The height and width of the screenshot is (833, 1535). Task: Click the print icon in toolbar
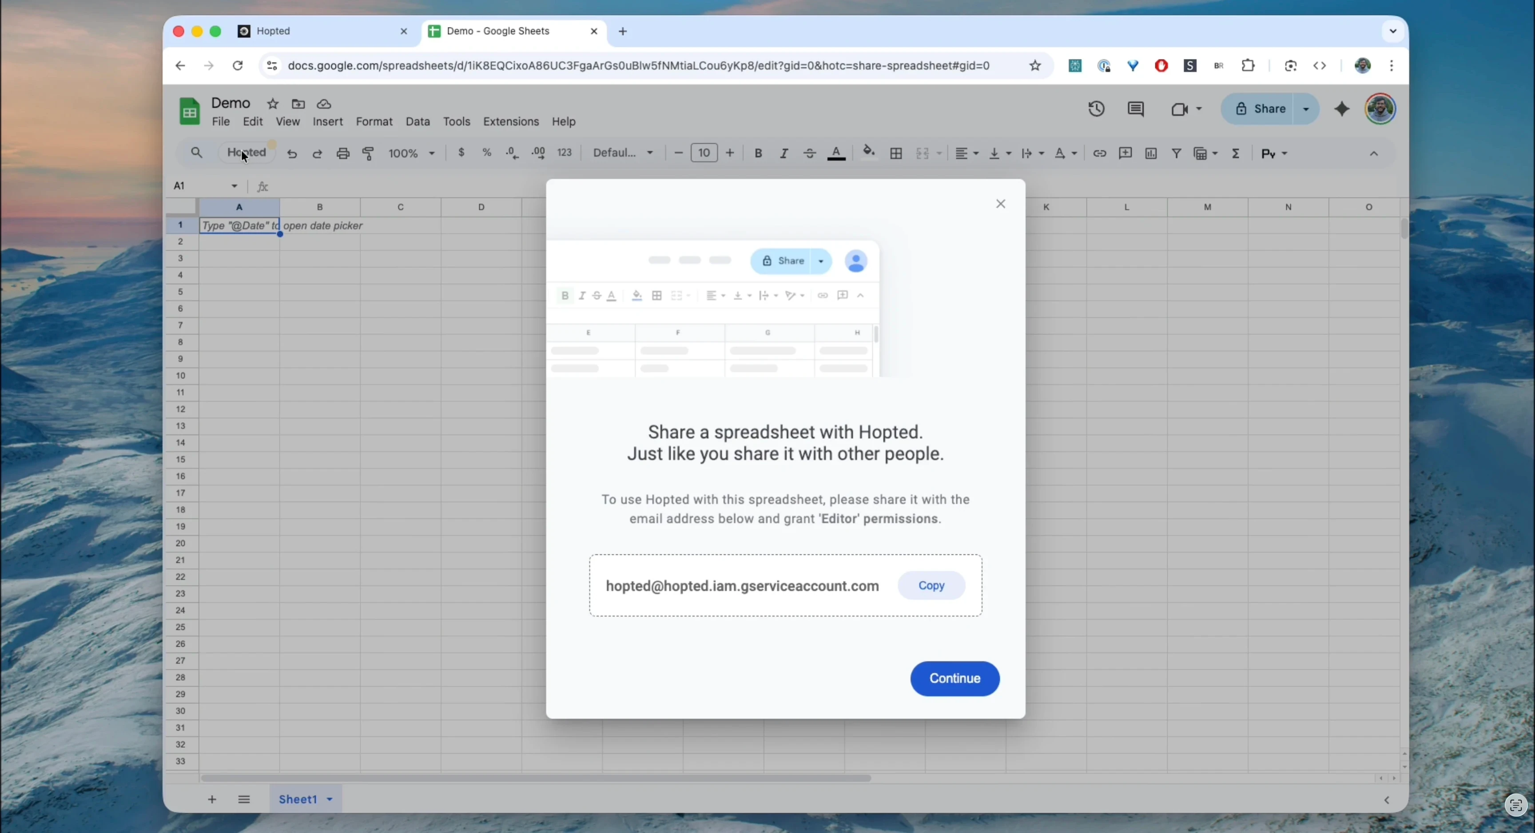coord(342,154)
